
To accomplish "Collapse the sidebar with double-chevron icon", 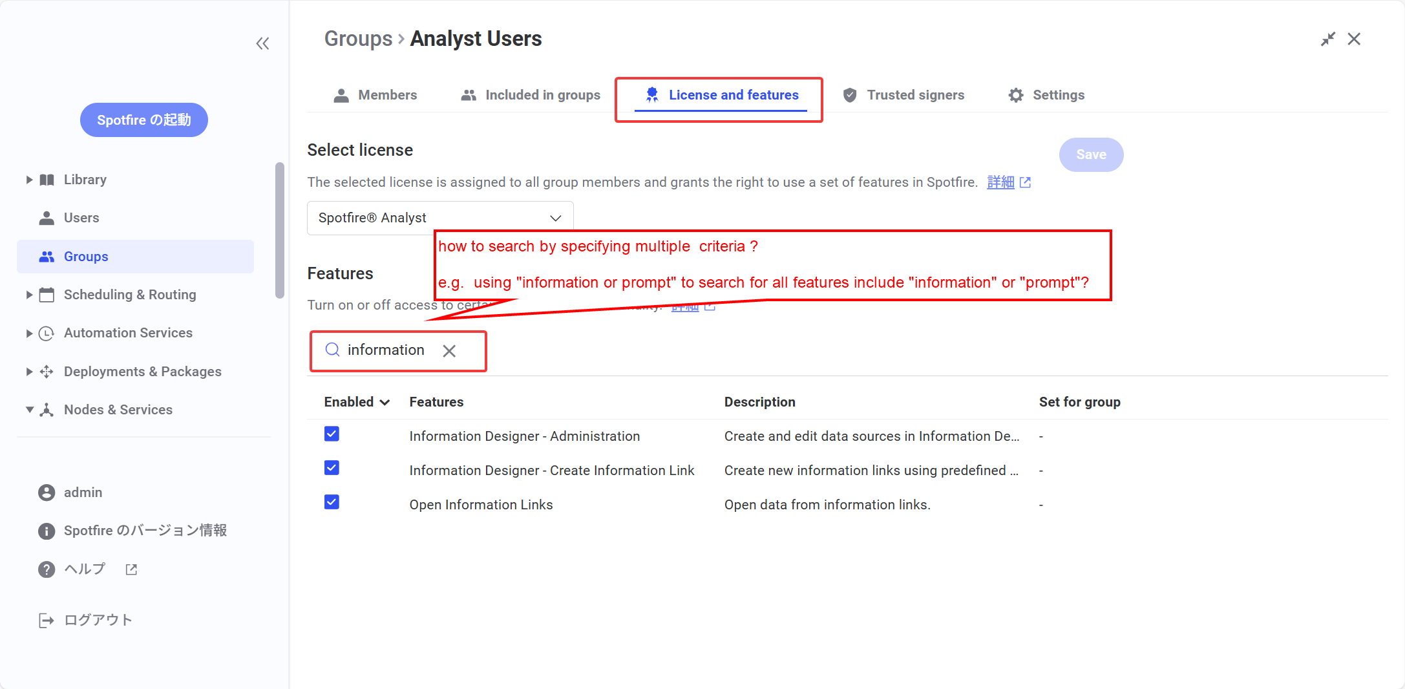I will (262, 43).
